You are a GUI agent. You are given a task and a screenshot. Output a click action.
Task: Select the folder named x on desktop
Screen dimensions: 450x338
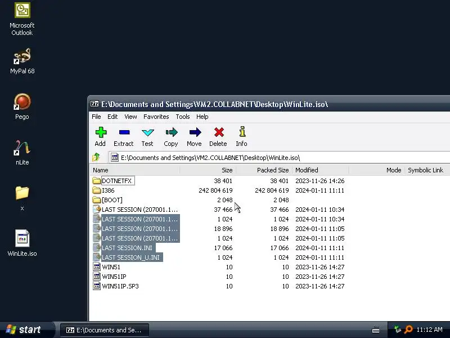tap(22, 198)
